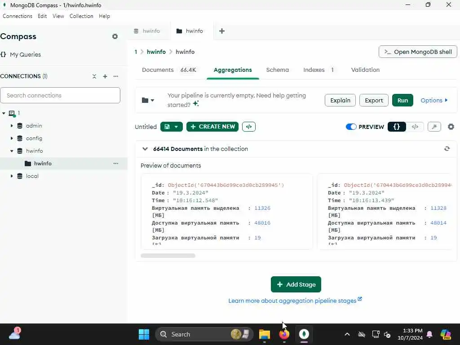Open the Collection menu

point(81,16)
